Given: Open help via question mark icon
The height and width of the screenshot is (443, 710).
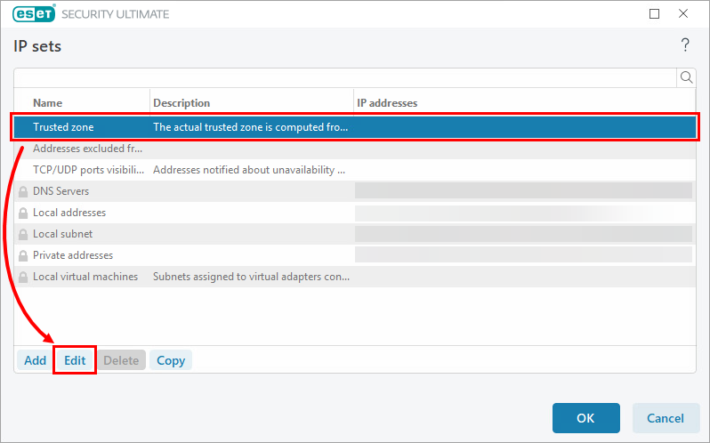Looking at the screenshot, I should (x=685, y=44).
